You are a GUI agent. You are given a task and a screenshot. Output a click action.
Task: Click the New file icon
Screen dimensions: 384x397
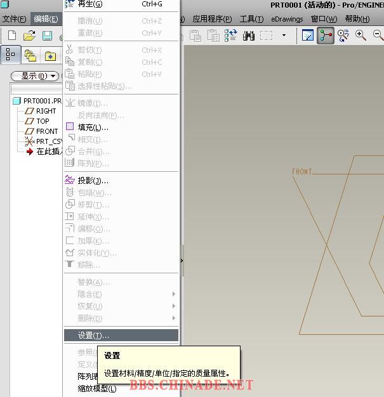[12, 36]
